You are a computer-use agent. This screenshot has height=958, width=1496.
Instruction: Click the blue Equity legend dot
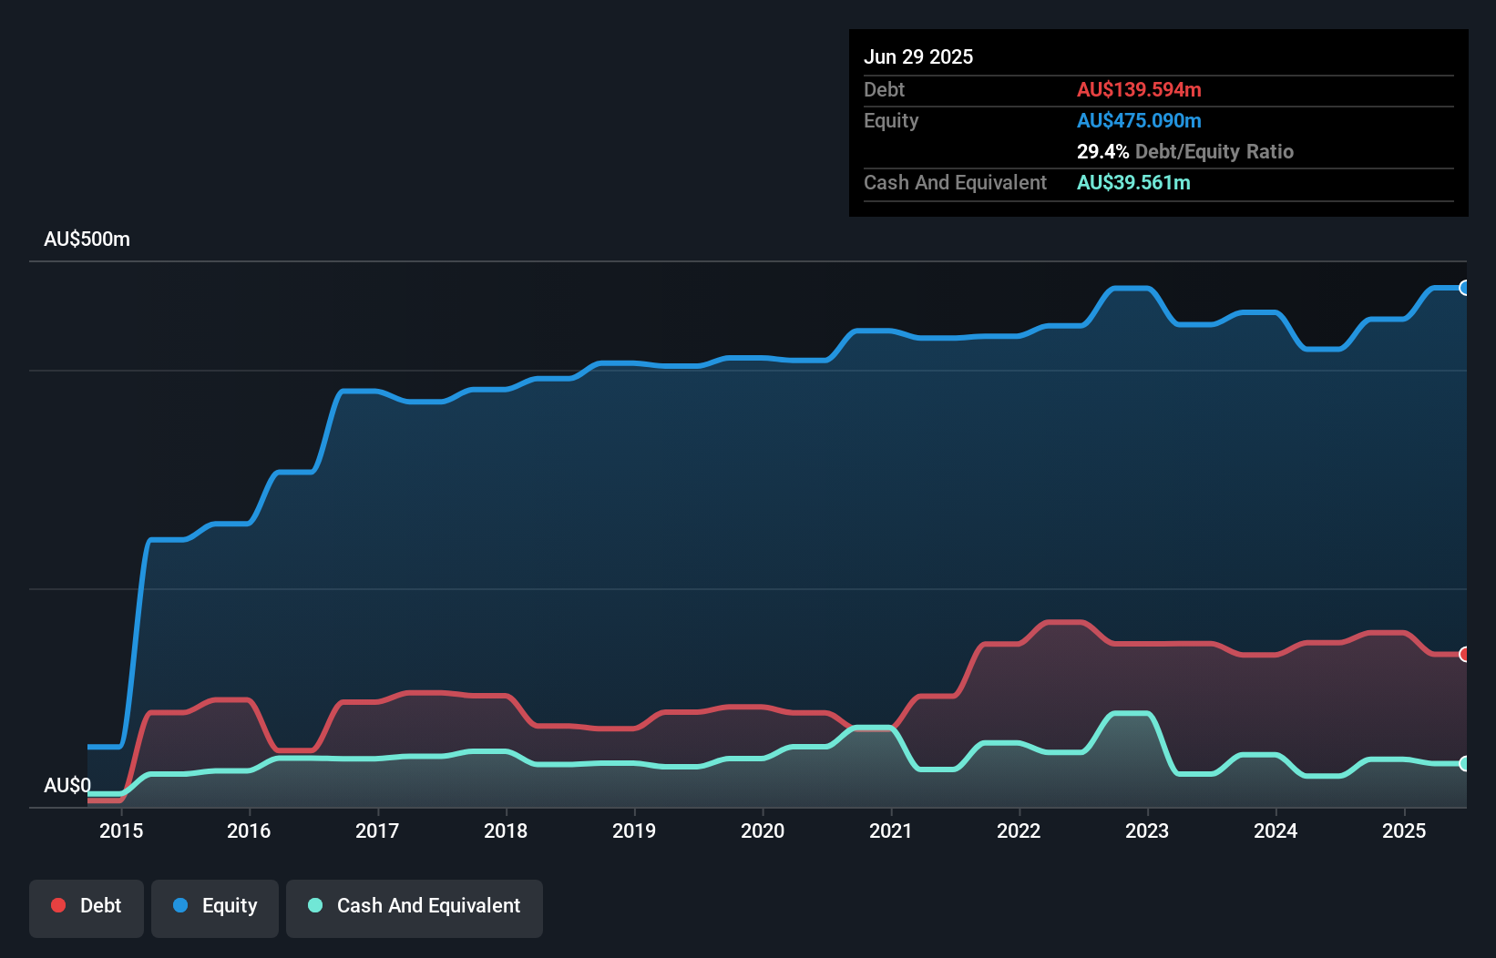(x=180, y=905)
